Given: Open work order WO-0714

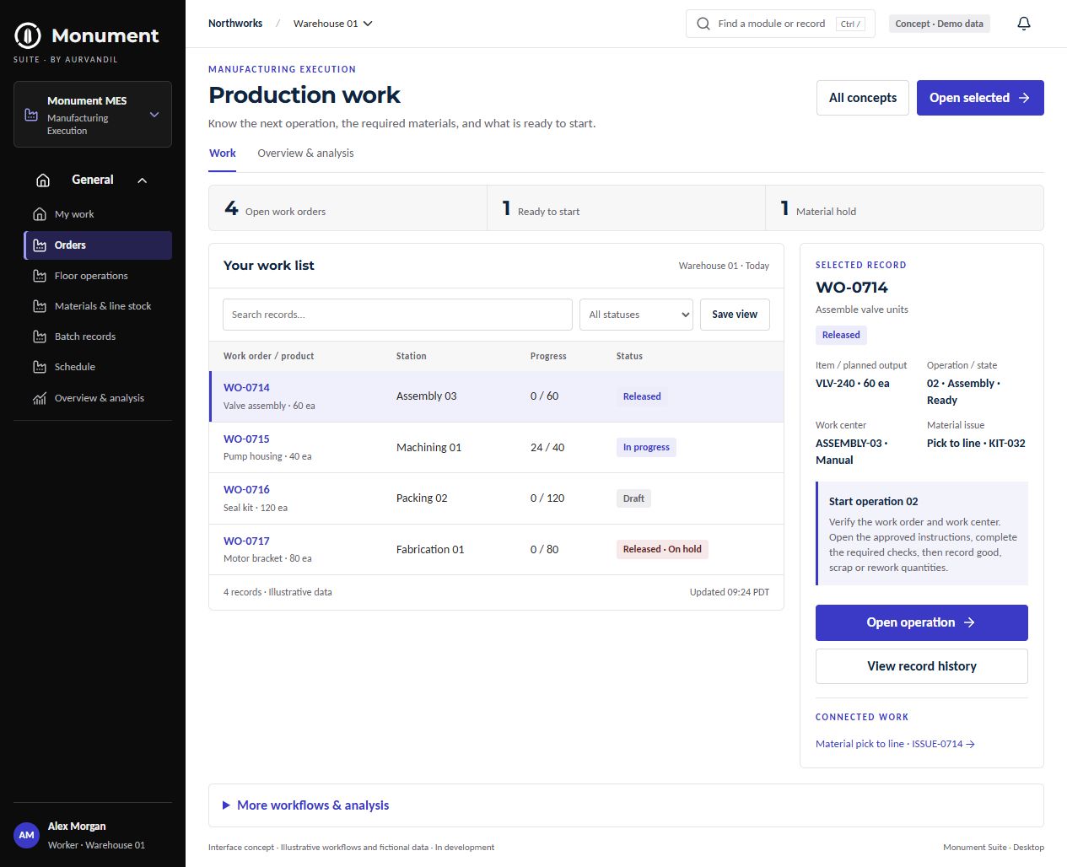Looking at the screenshot, I should [x=246, y=388].
